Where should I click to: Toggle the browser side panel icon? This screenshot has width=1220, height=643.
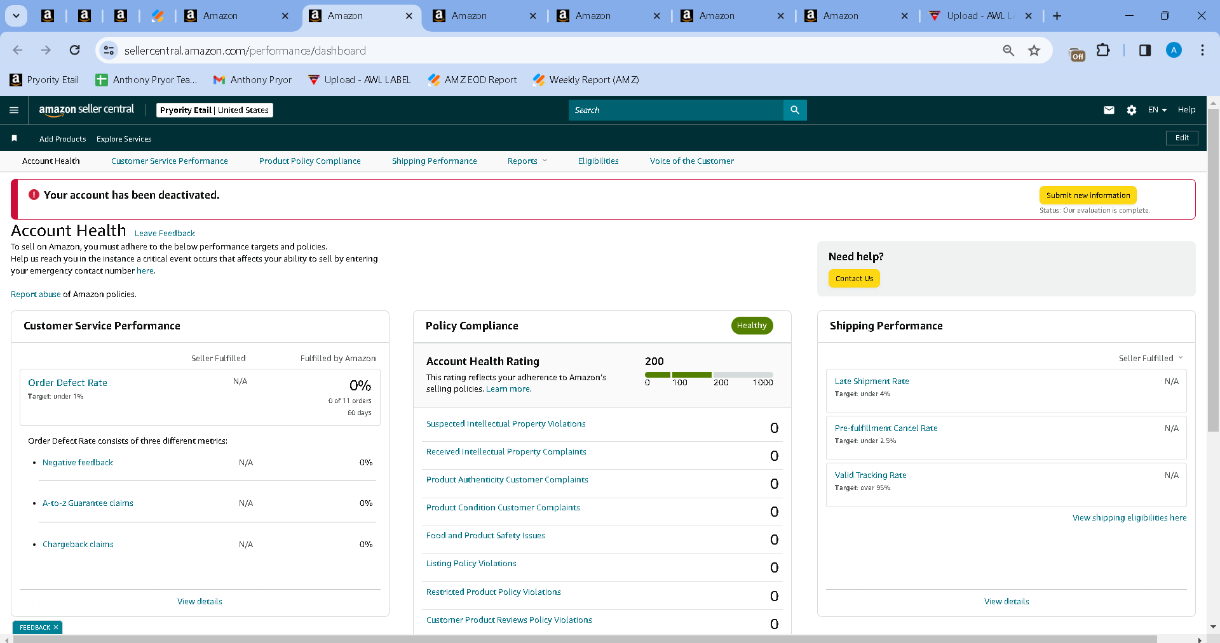(x=1145, y=50)
